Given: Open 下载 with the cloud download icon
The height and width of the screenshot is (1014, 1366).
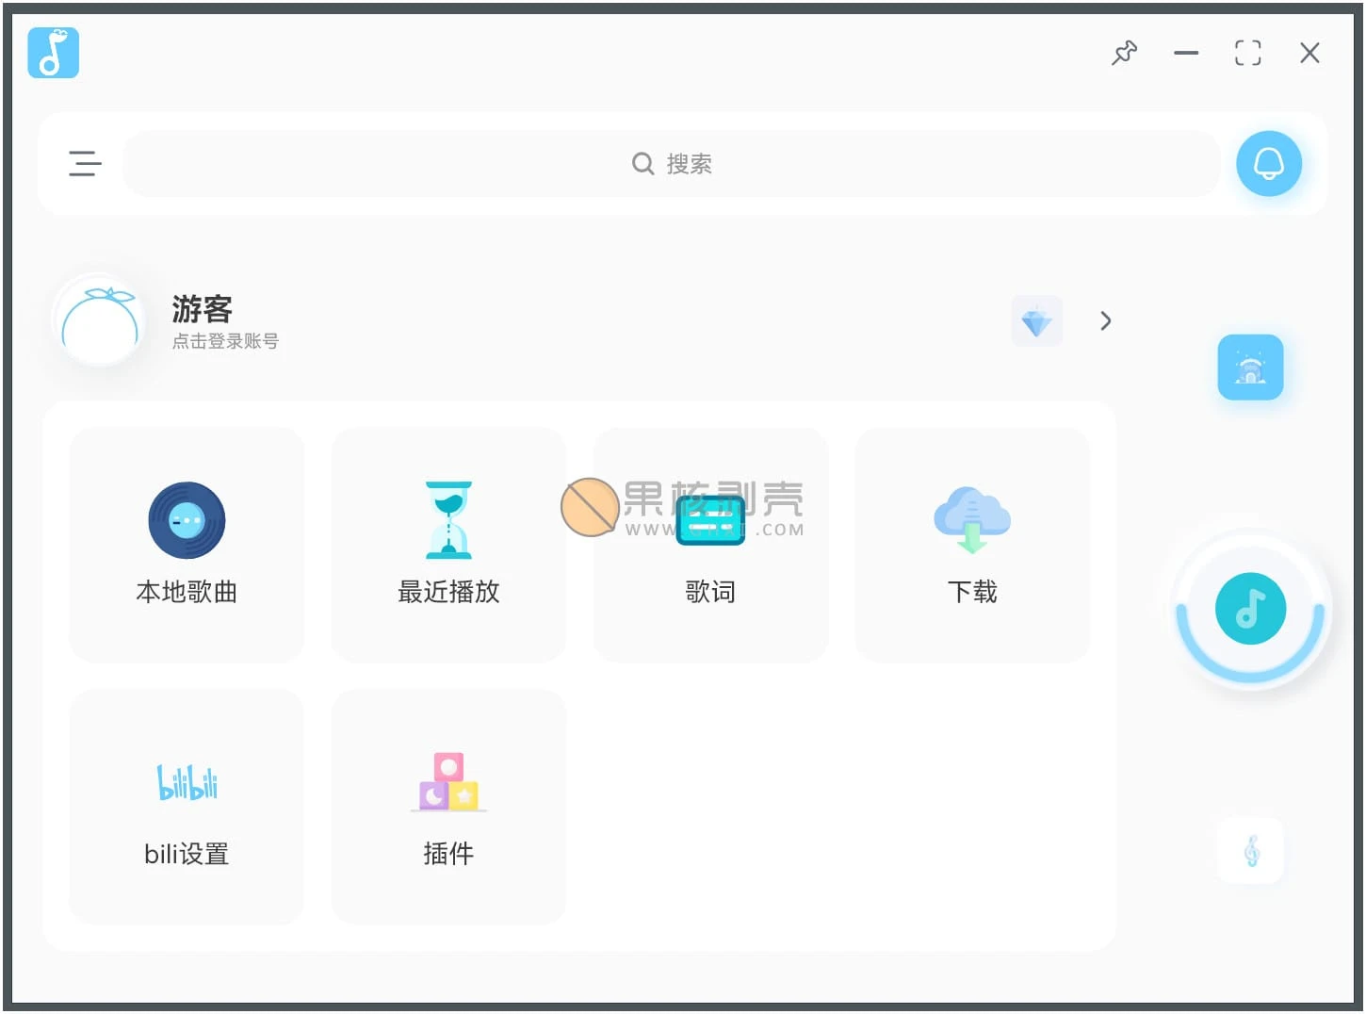Looking at the screenshot, I should coord(972,519).
